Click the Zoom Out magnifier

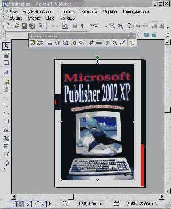coord(112,25)
